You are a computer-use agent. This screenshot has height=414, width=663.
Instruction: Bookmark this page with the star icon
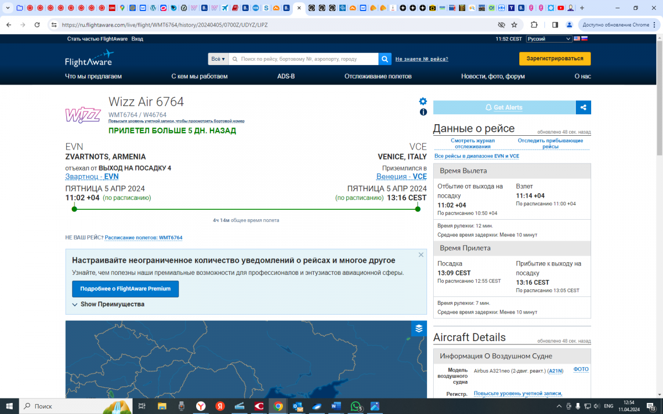pos(514,25)
